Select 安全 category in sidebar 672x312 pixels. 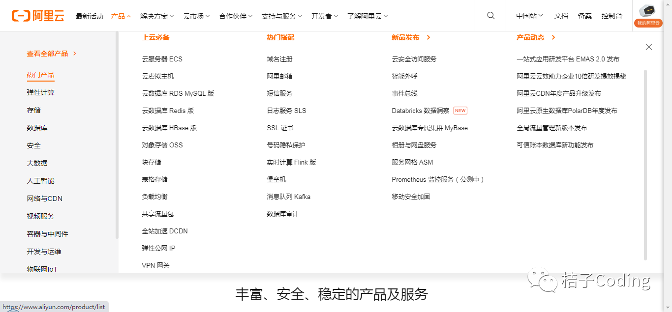coord(33,145)
